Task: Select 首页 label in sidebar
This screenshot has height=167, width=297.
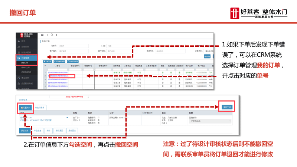Action: [23, 41]
